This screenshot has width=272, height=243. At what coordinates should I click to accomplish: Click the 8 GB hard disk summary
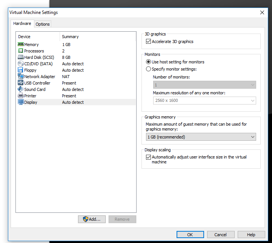tap(66, 57)
